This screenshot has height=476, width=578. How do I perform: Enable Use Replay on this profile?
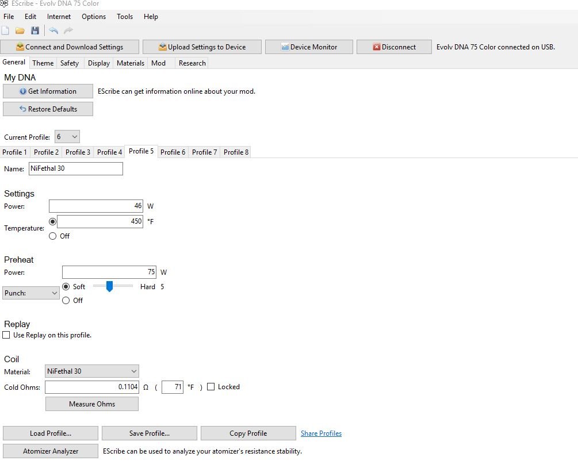pyautogui.click(x=6, y=335)
